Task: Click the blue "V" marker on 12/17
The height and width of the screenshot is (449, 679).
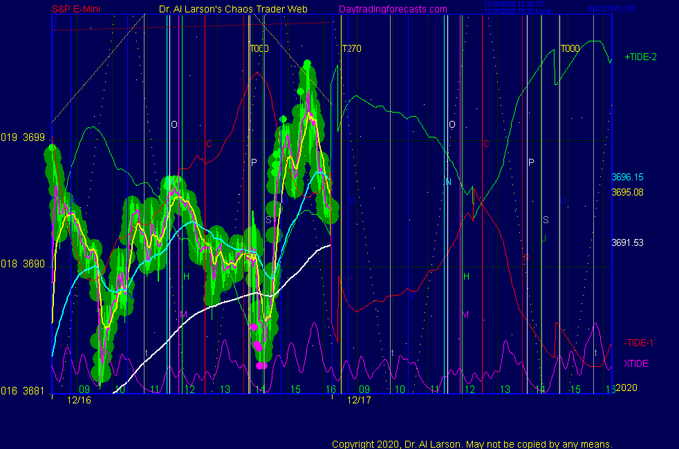Action: pyautogui.click(x=413, y=296)
